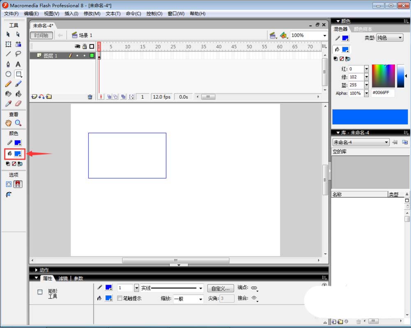Toggle lock dot for 图层 1
The height and width of the screenshot is (328, 411).
pyautogui.click(x=84, y=55)
